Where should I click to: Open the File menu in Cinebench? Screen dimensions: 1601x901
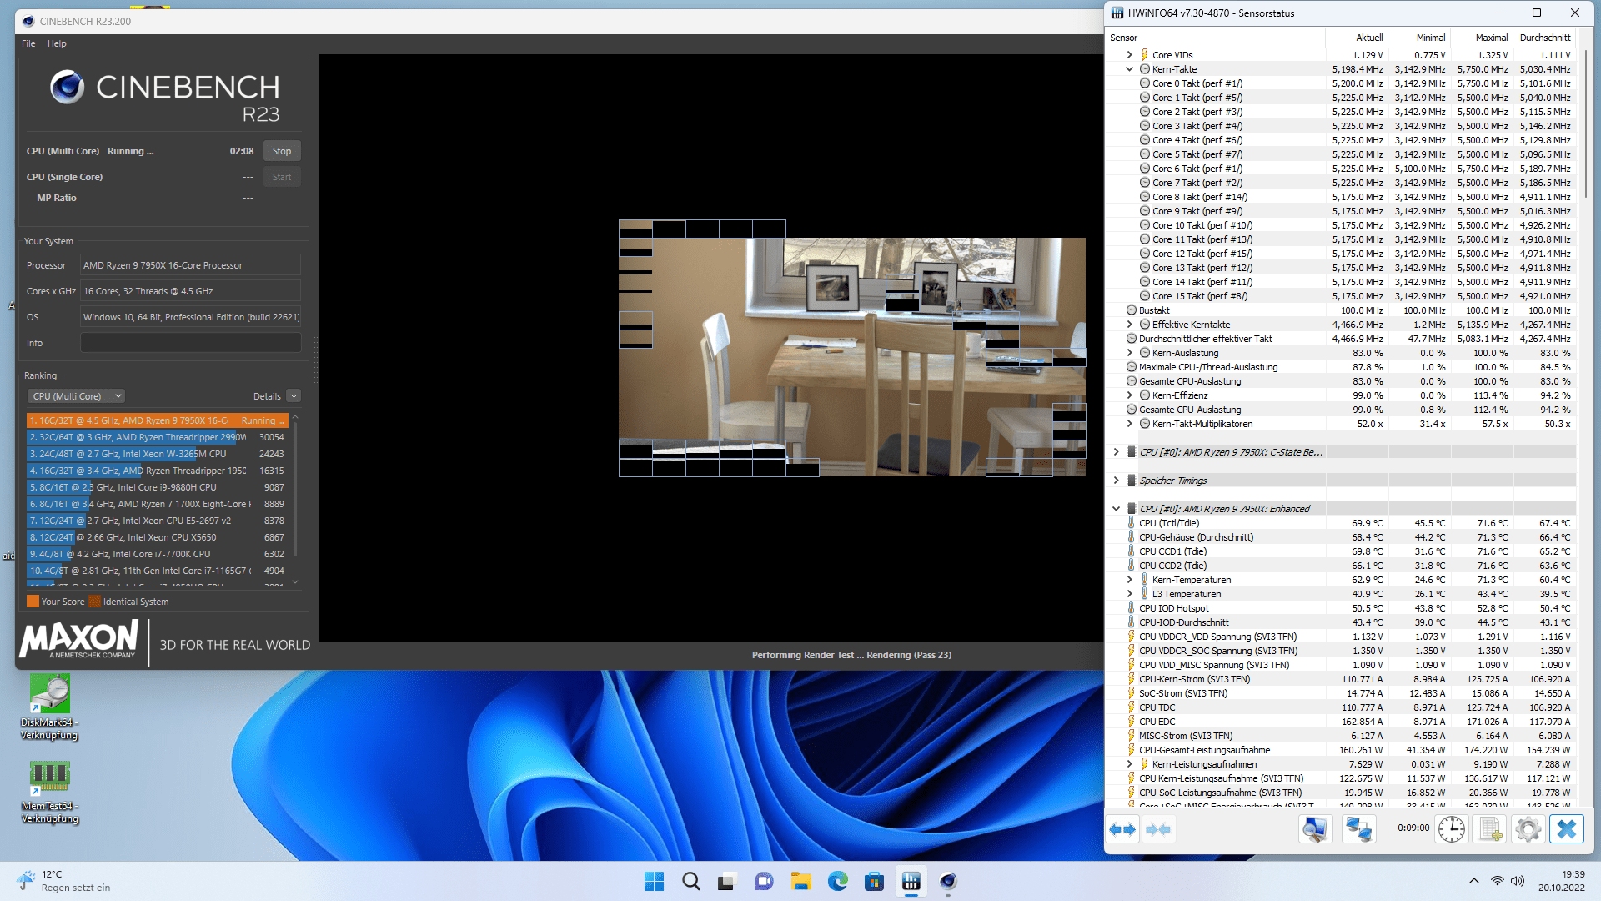click(x=28, y=43)
